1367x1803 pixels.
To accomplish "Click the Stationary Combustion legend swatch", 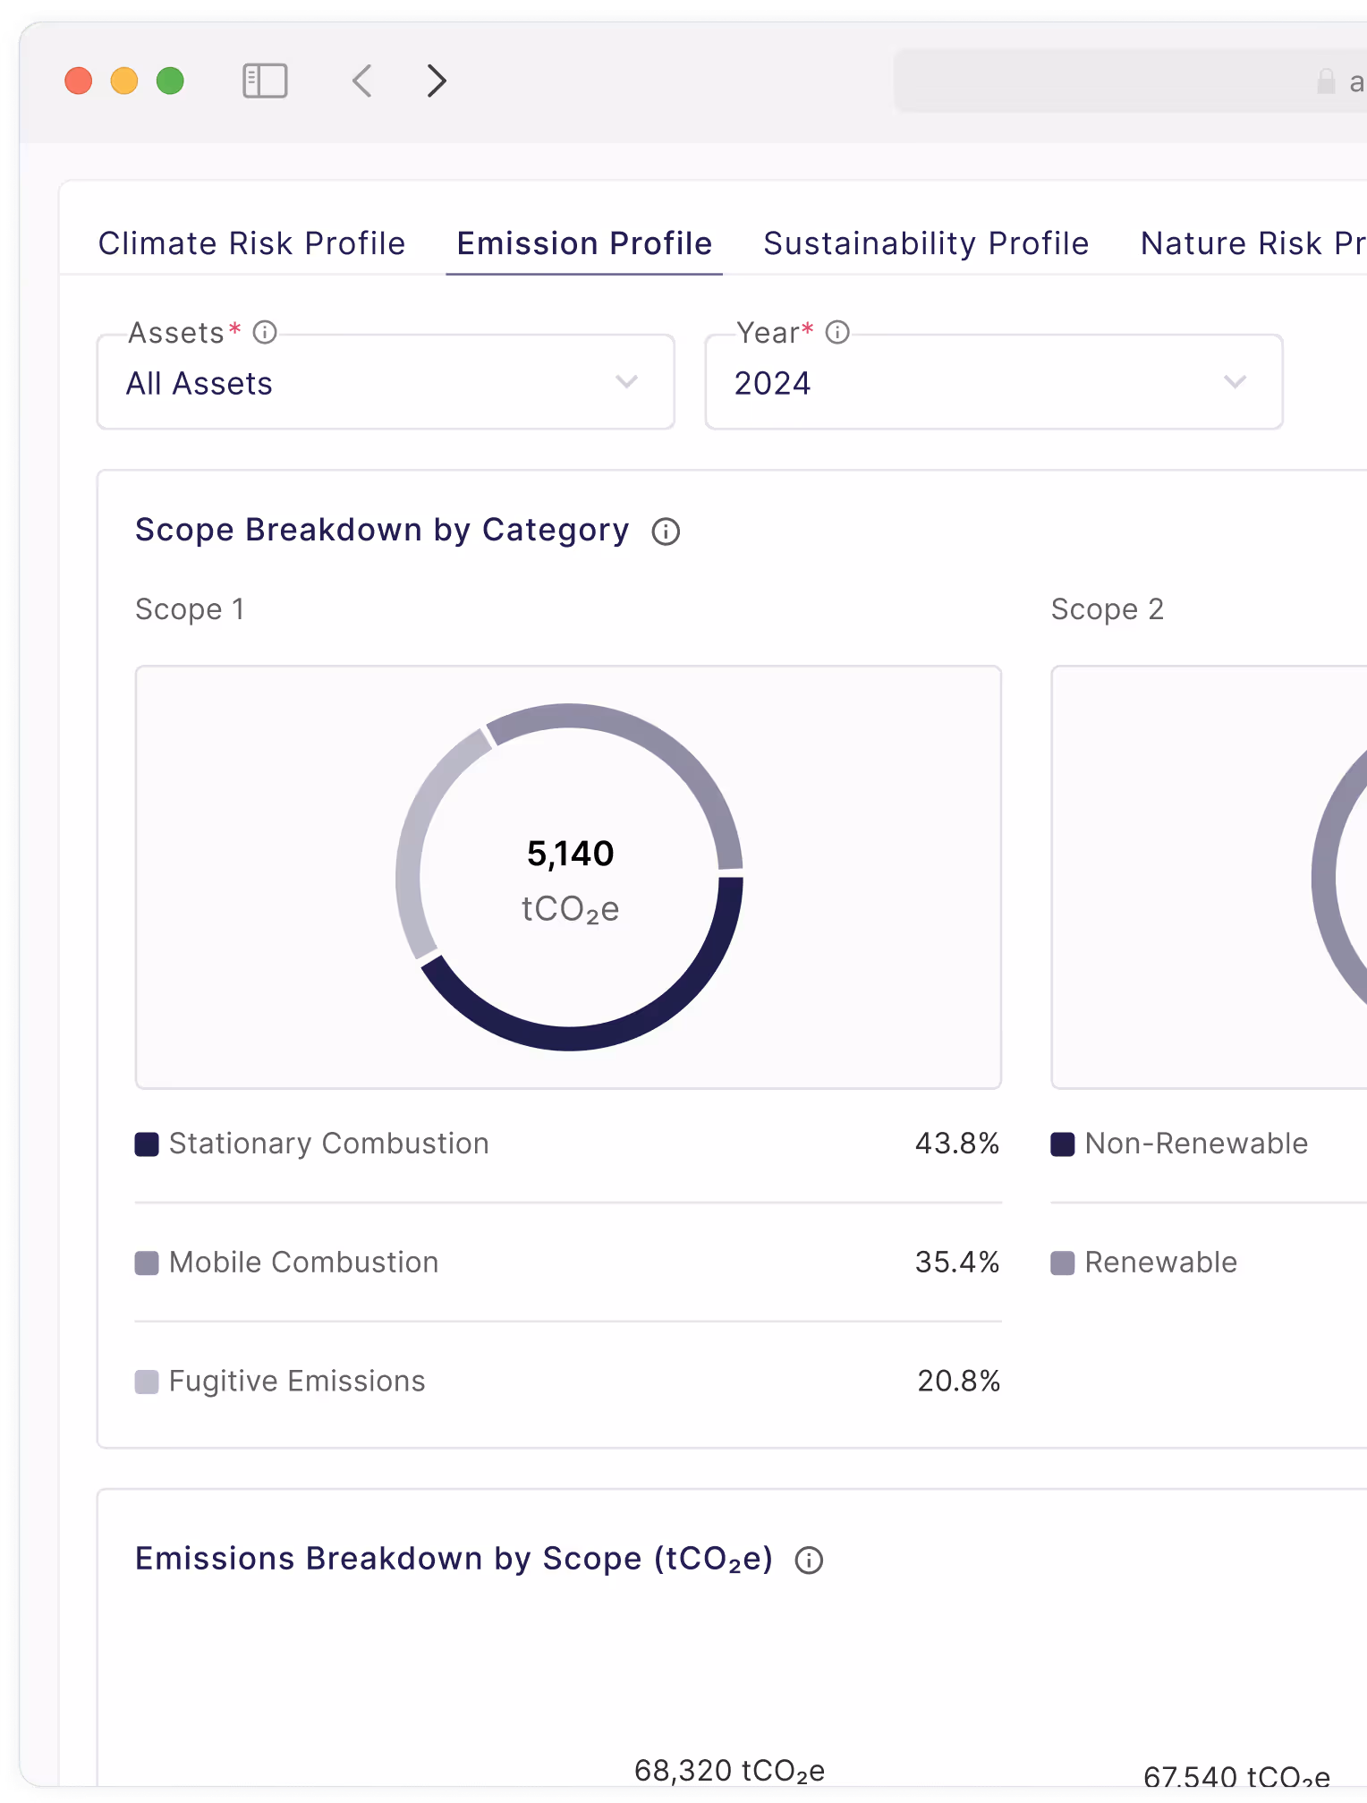I will coord(147,1144).
